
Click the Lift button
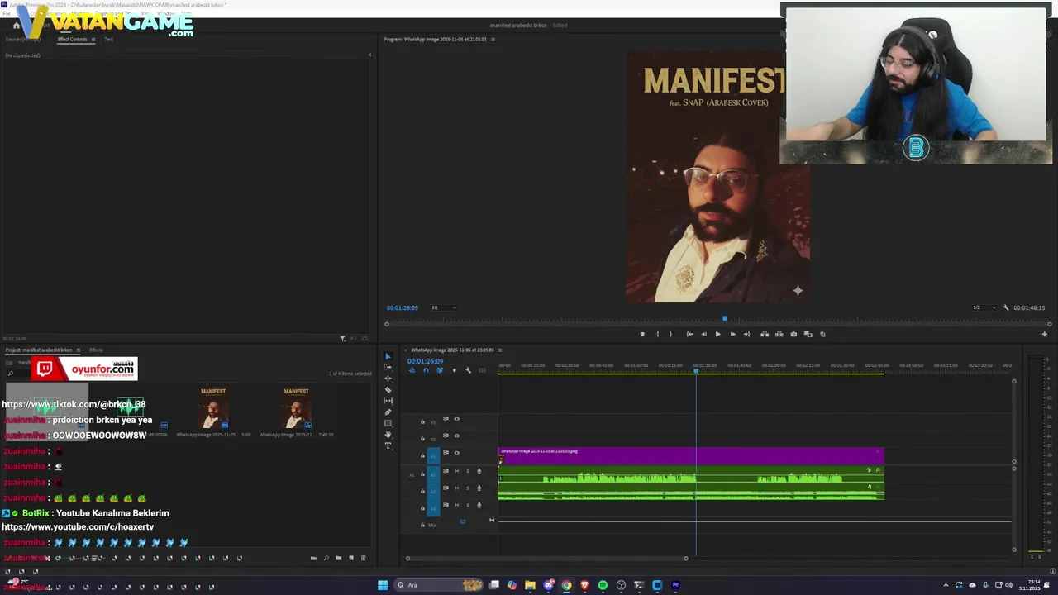(x=765, y=334)
